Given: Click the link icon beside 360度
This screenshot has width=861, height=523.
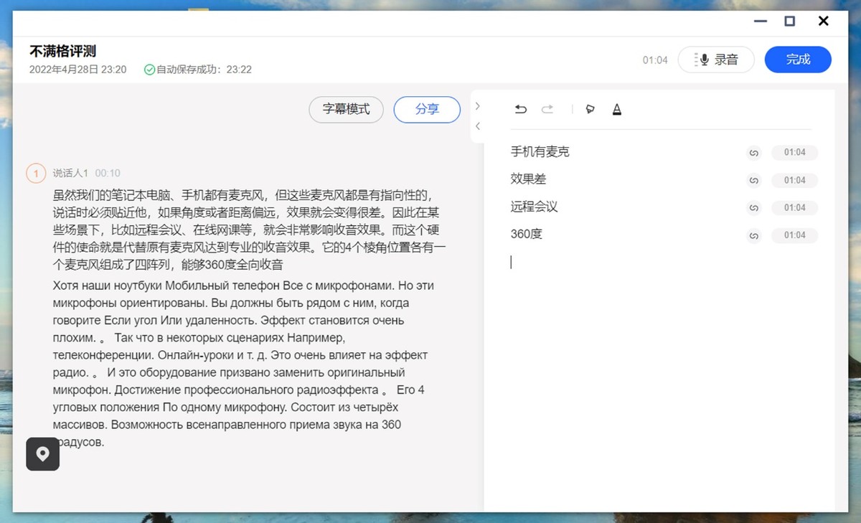Looking at the screenshot, I should tap(753, 235).
